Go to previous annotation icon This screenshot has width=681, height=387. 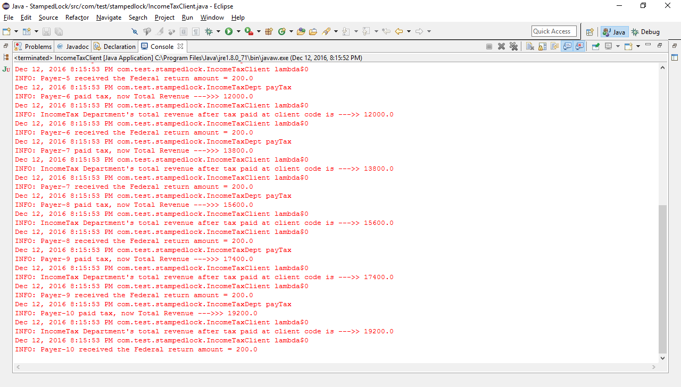366,32
